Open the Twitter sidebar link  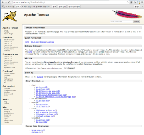[6, 104]
